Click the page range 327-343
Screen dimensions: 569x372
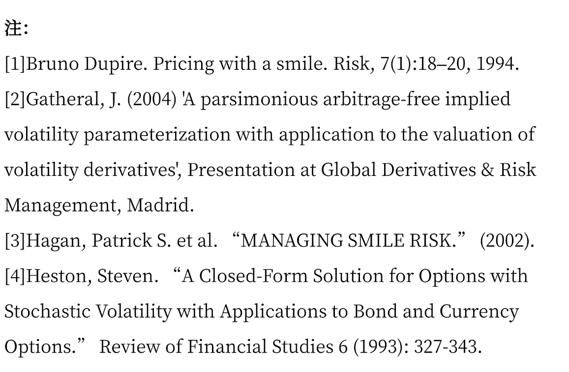(446, 347)
